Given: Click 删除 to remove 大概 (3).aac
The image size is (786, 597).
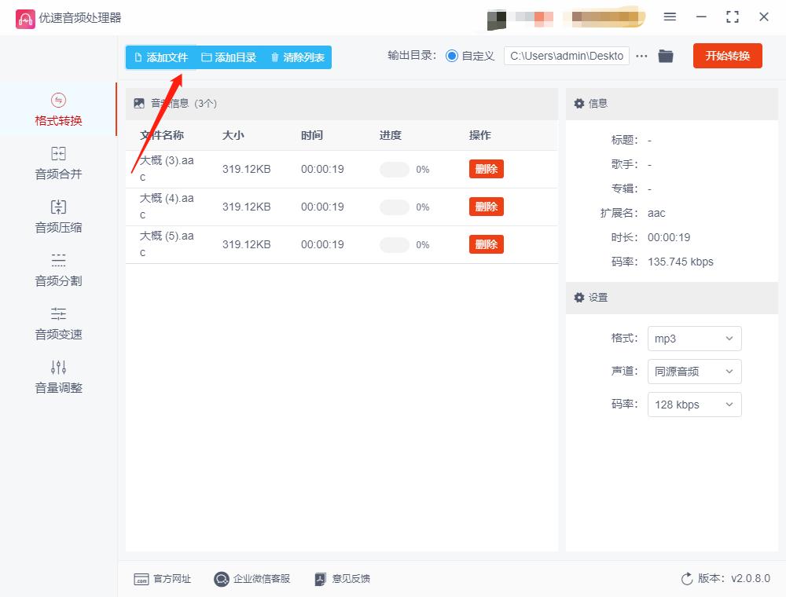Looking at the screenshot, I should (x=486, y=169).
